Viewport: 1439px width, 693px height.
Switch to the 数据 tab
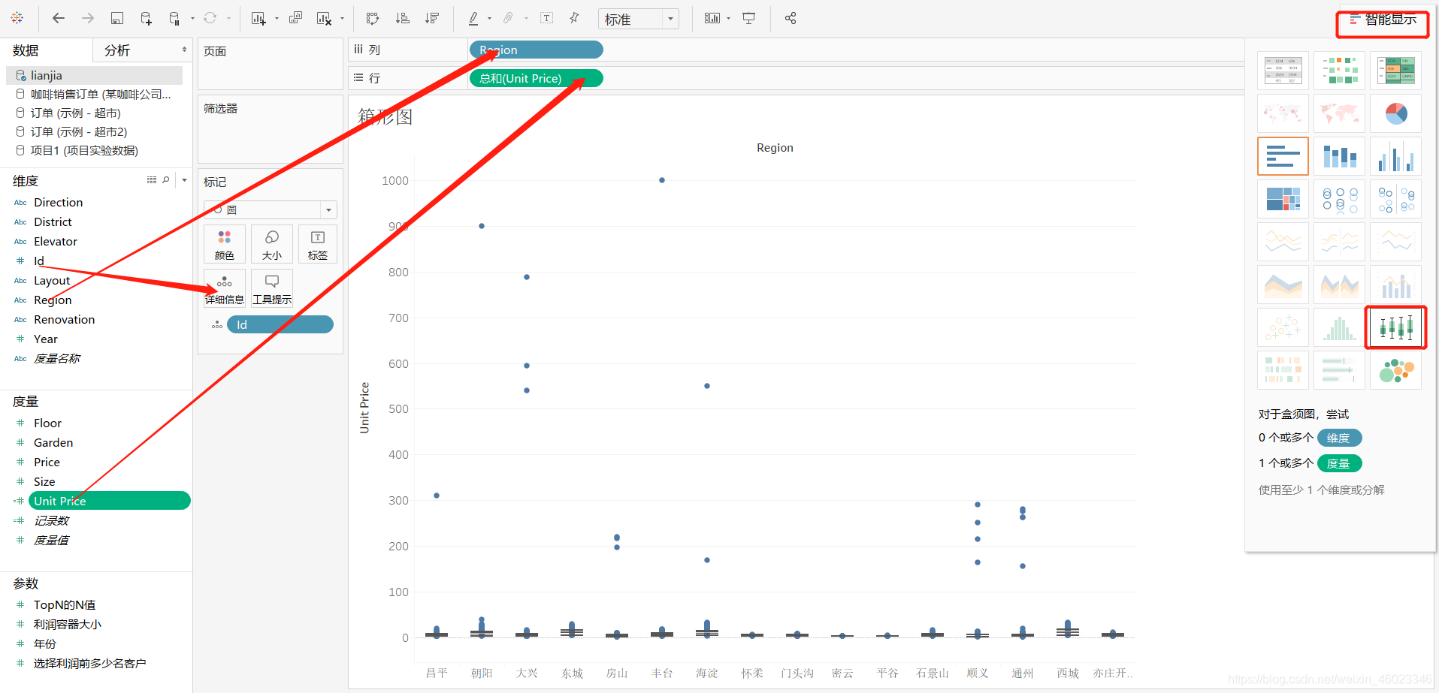tap(26, 50)
